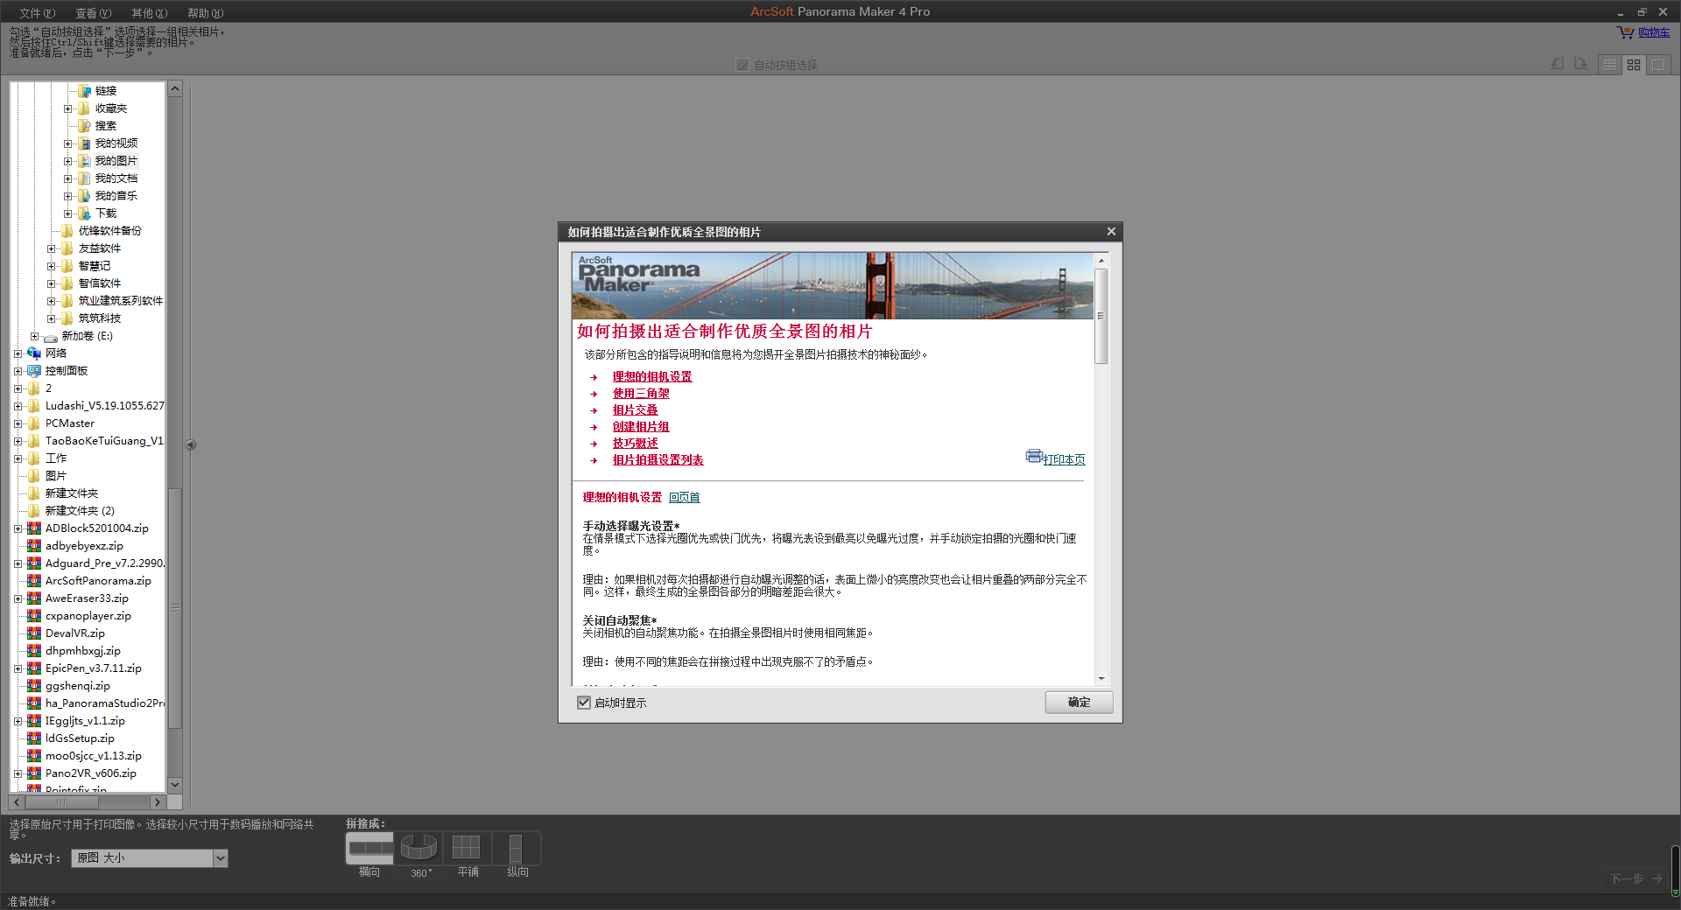The width and height of the screenshot is (1681, 910).
Task: Click the shopping cart icon
Action: (1625, 32)
